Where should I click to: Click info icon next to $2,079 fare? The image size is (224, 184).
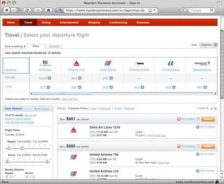click(50, 78)
